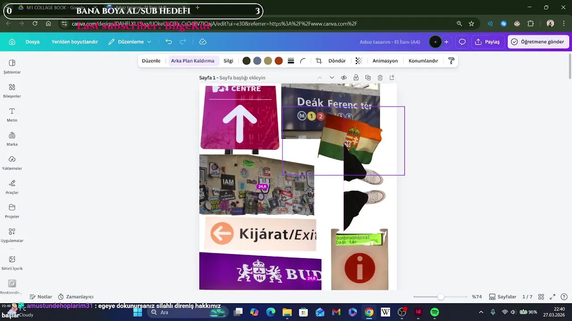Select the Silgi eraser button
This screenshot has height=321, width=572.
coord(228,61)
